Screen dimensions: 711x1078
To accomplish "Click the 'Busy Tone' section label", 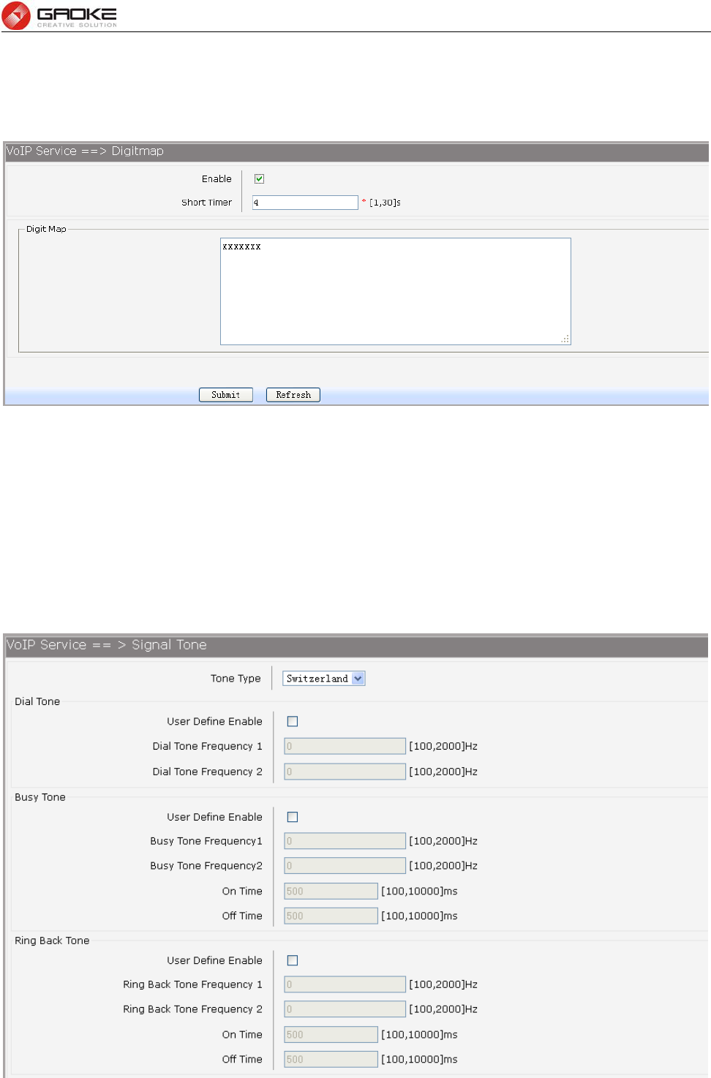I will [x=40, y=797].
